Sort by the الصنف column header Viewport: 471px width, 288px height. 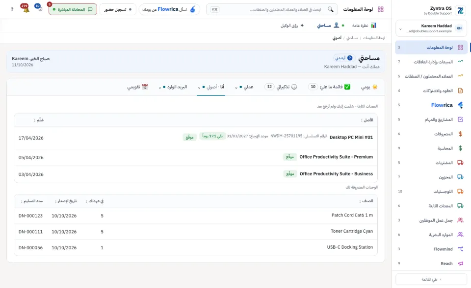coord(366,201)
